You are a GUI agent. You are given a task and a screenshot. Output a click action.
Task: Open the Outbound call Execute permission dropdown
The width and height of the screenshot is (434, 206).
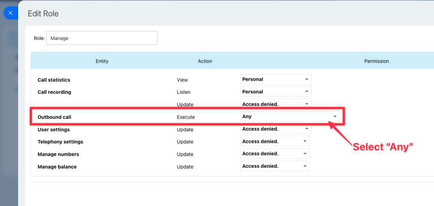[289, 116]
